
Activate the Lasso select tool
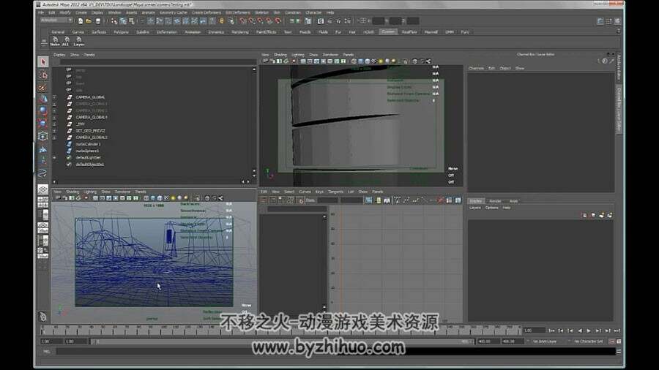[x=43, y=75]
